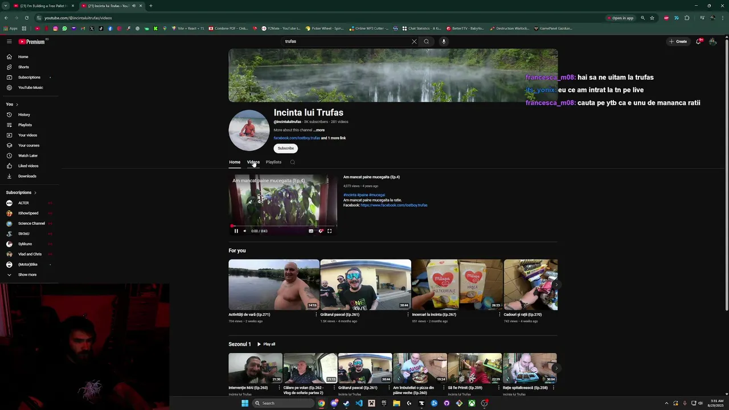729x410 pixels.
Task: Clear the search box text
Action: click(x=414, y=42)
